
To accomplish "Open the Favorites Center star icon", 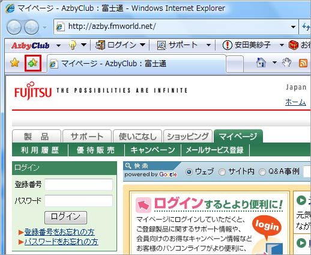I will coord(15,63).
